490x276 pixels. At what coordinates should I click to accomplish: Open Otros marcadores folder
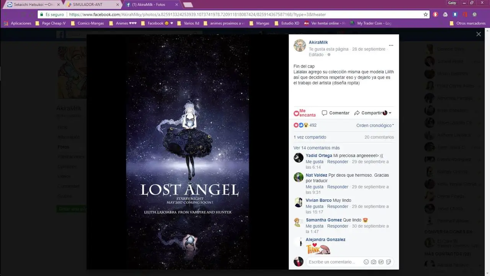point(467,23)
